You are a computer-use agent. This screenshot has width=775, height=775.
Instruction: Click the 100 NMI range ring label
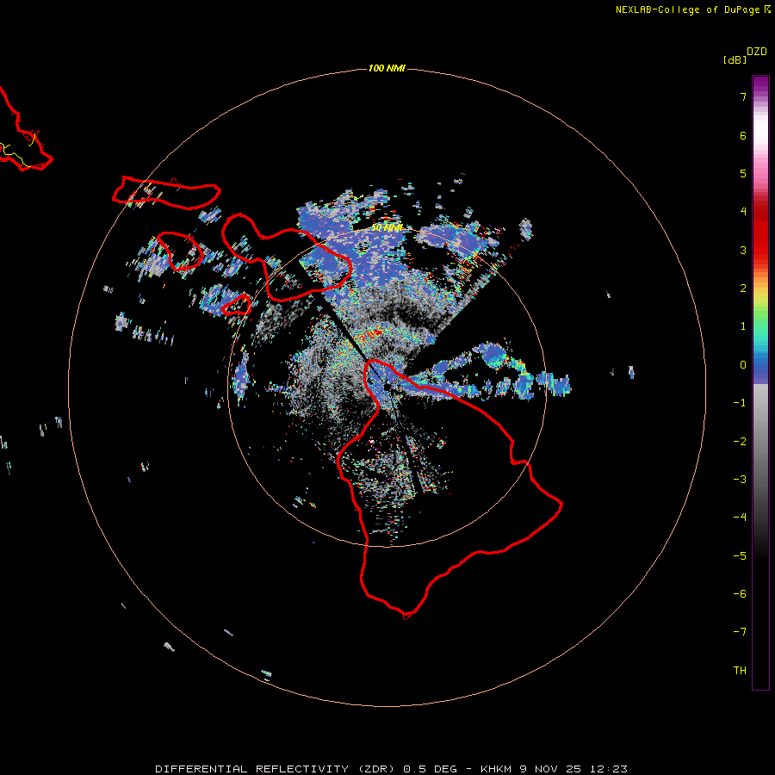coord(387,68)
